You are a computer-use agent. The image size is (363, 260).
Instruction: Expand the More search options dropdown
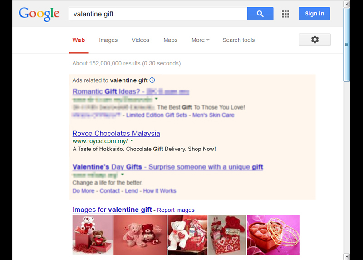coord(200,40)
